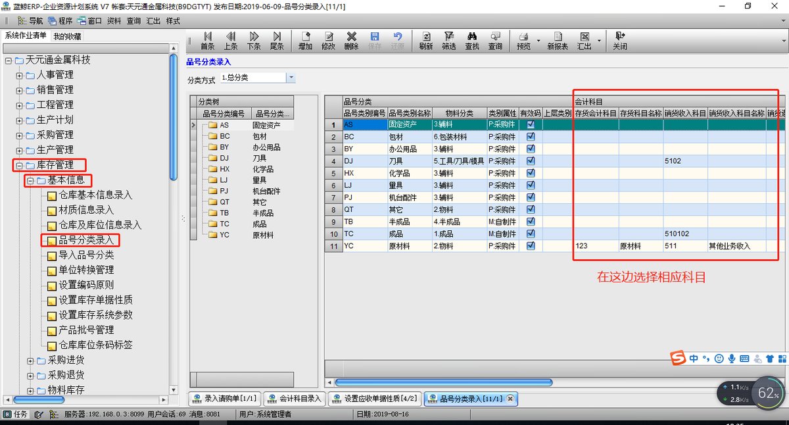Open the 分类方式 dropdown list
Image resolution: width=789 pixels, height=425 pixels.
(x=291, y=78)
